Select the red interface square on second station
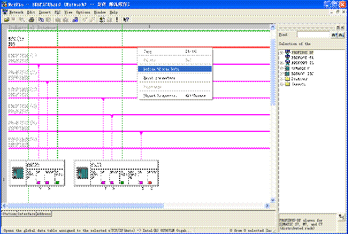Image resolution: width=348 pixels, height=234 pixels. (150, 182)
